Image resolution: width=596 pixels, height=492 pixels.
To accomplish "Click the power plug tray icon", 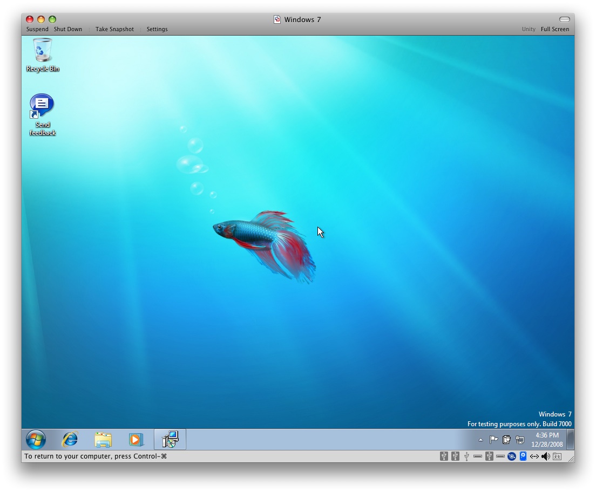I will (x=507, y=440).
